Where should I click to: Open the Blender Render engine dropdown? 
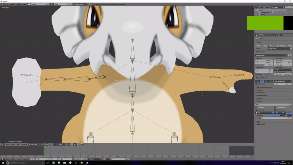click(x=80, y=4)
